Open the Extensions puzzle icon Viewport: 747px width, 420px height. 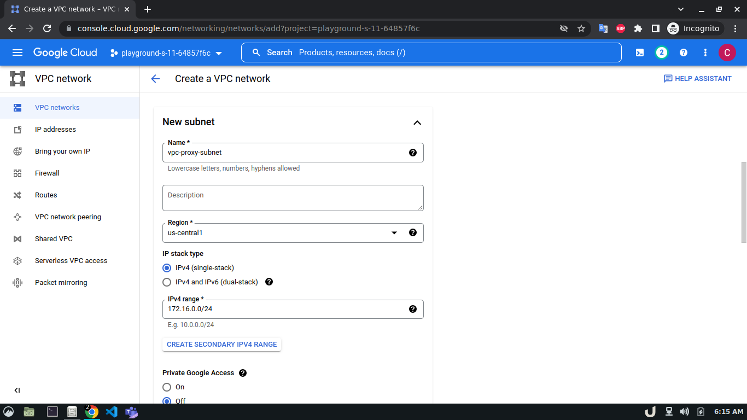[x=638, y=28]
